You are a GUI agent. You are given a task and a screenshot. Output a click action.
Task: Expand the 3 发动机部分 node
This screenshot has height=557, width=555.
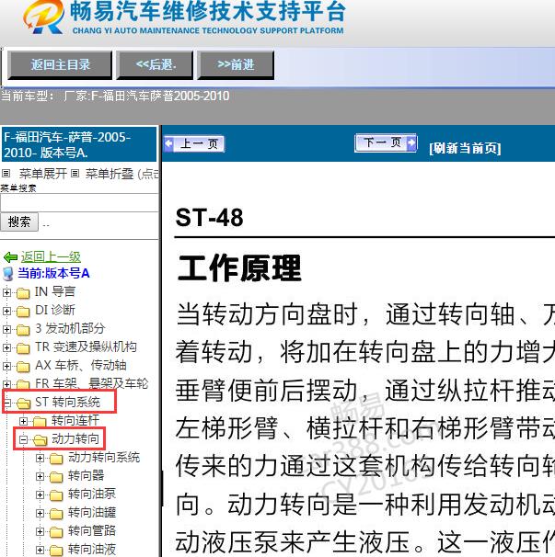tap(6, 329)
